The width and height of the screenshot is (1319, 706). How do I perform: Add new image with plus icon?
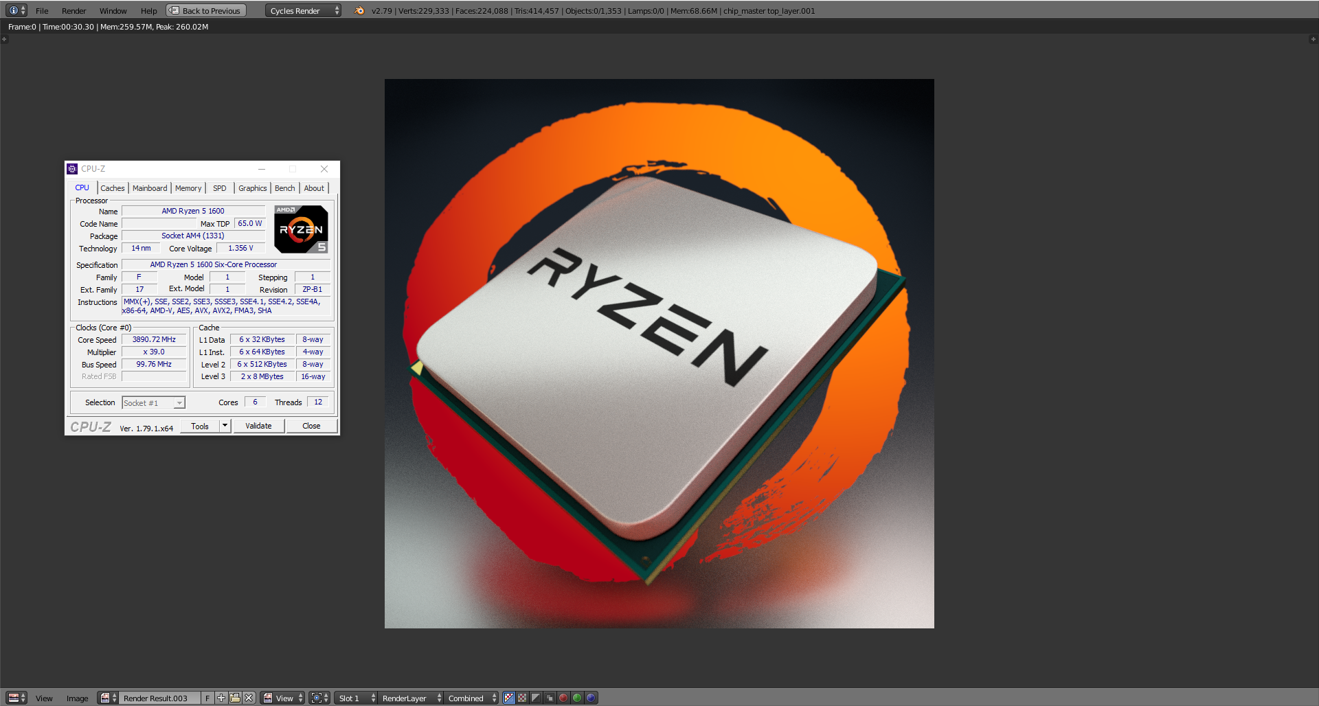[x=221, y=698]
